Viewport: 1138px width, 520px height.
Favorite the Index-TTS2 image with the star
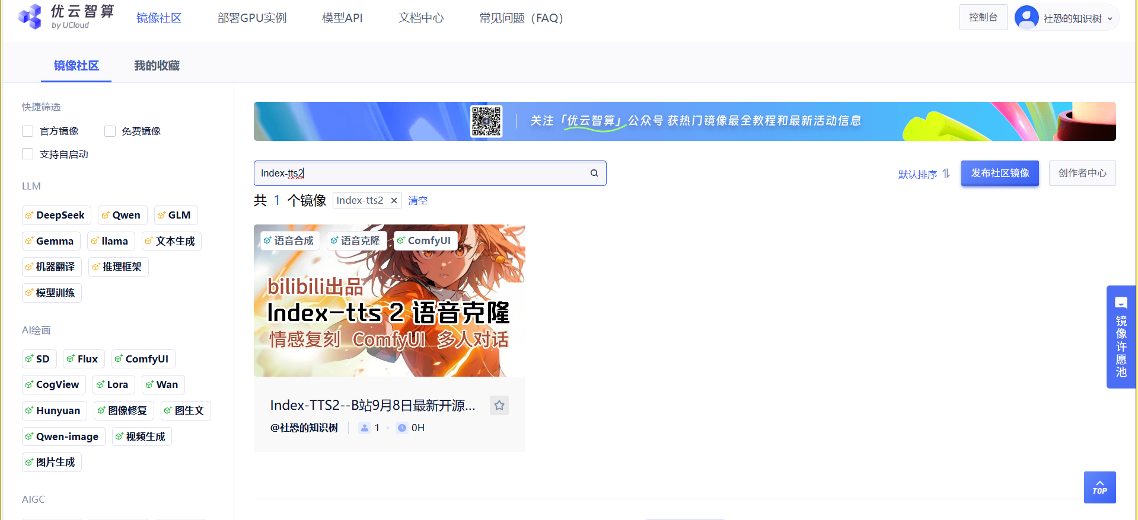(499, 405)
